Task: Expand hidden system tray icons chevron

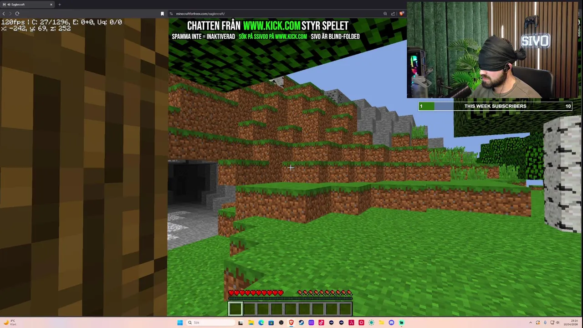Action: [x=531, y=323]
